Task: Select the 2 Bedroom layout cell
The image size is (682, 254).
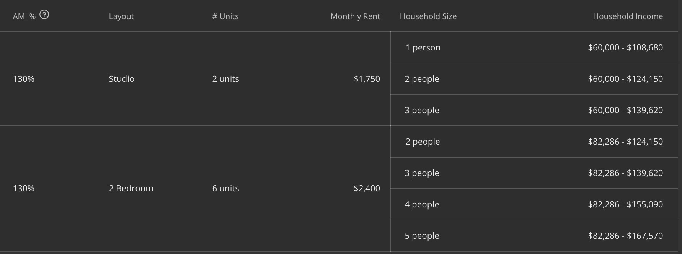Action: (x=131, y=188)
